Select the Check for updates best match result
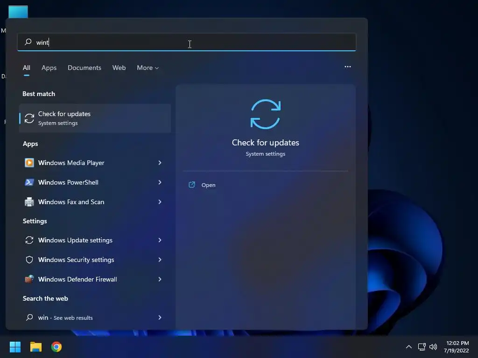Screen dimensions: 478x358 tap(95, 118)
